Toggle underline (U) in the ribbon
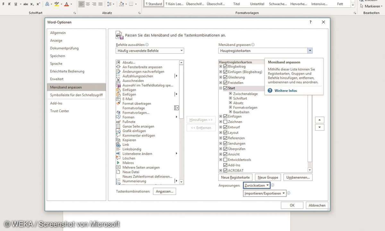385x231 pixels. coord(16,4)
